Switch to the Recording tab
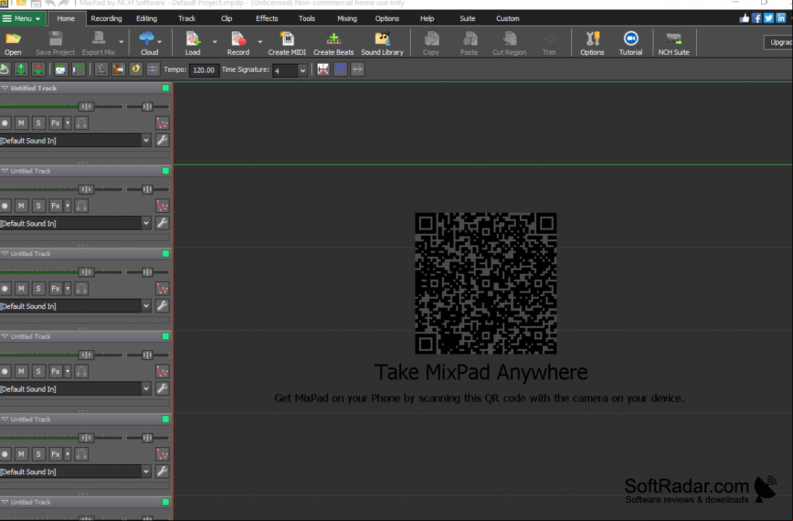 106,18
